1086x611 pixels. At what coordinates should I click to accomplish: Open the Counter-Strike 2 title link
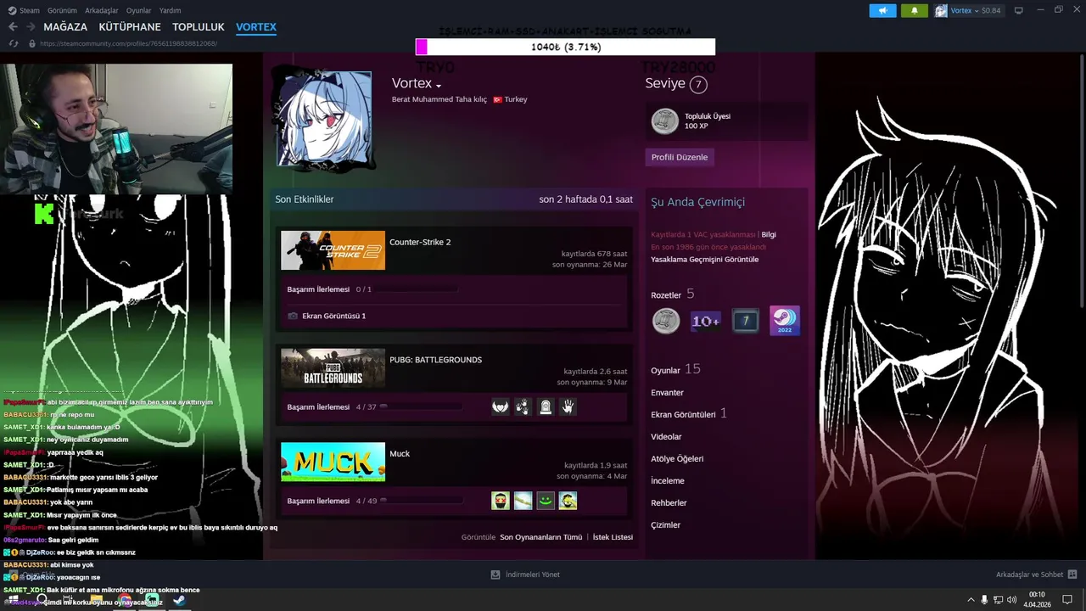coord(420,242)
